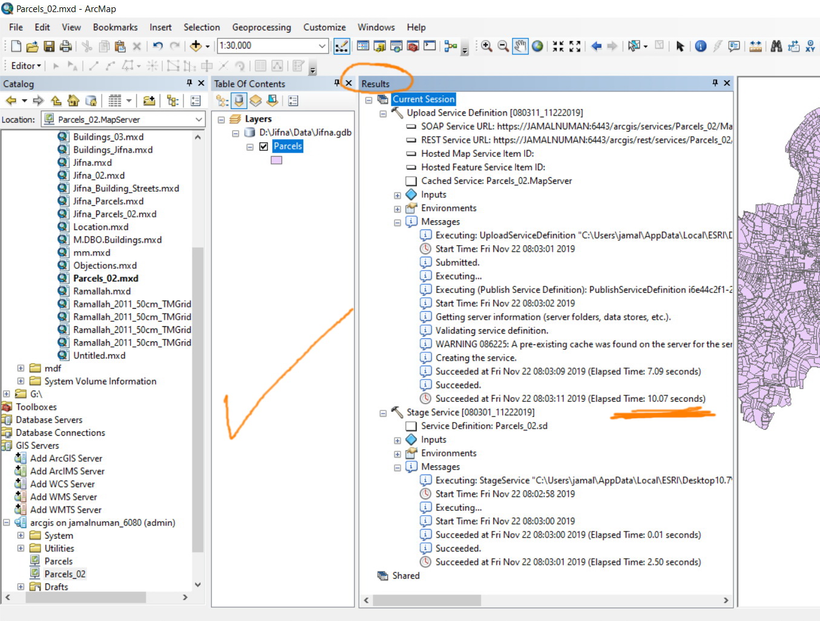Viewport: 820px width, 621px height.
Task: Click List By Visibility icon
Action: point(256,101)
